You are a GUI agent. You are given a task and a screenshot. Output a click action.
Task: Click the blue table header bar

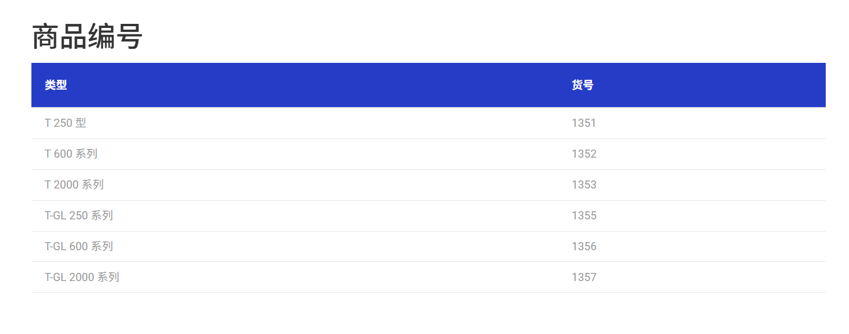(429, 85)
